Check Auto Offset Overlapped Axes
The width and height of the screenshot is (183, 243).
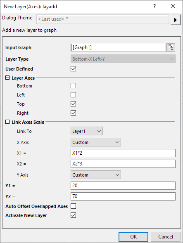pos(73,206)
